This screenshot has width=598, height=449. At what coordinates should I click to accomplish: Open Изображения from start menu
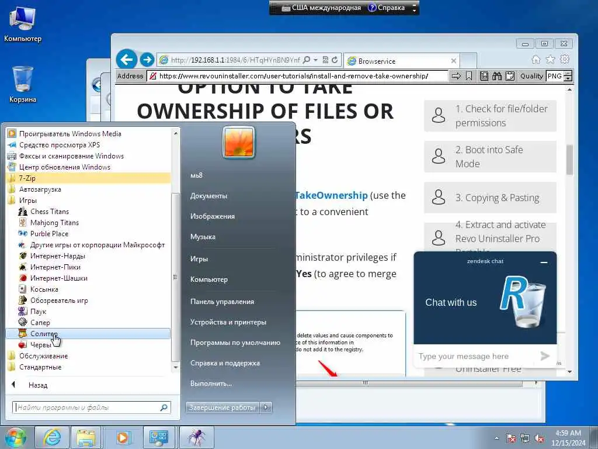(x=213, y=216)
